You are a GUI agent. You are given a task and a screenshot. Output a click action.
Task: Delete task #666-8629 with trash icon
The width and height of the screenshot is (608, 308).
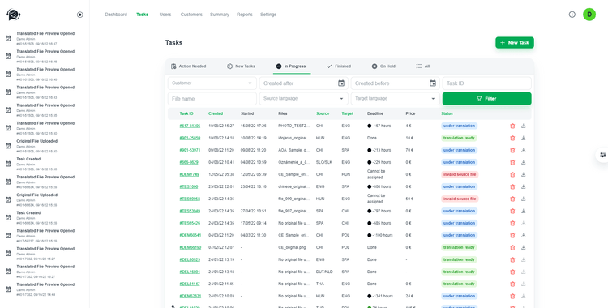(x=512, y=163)
